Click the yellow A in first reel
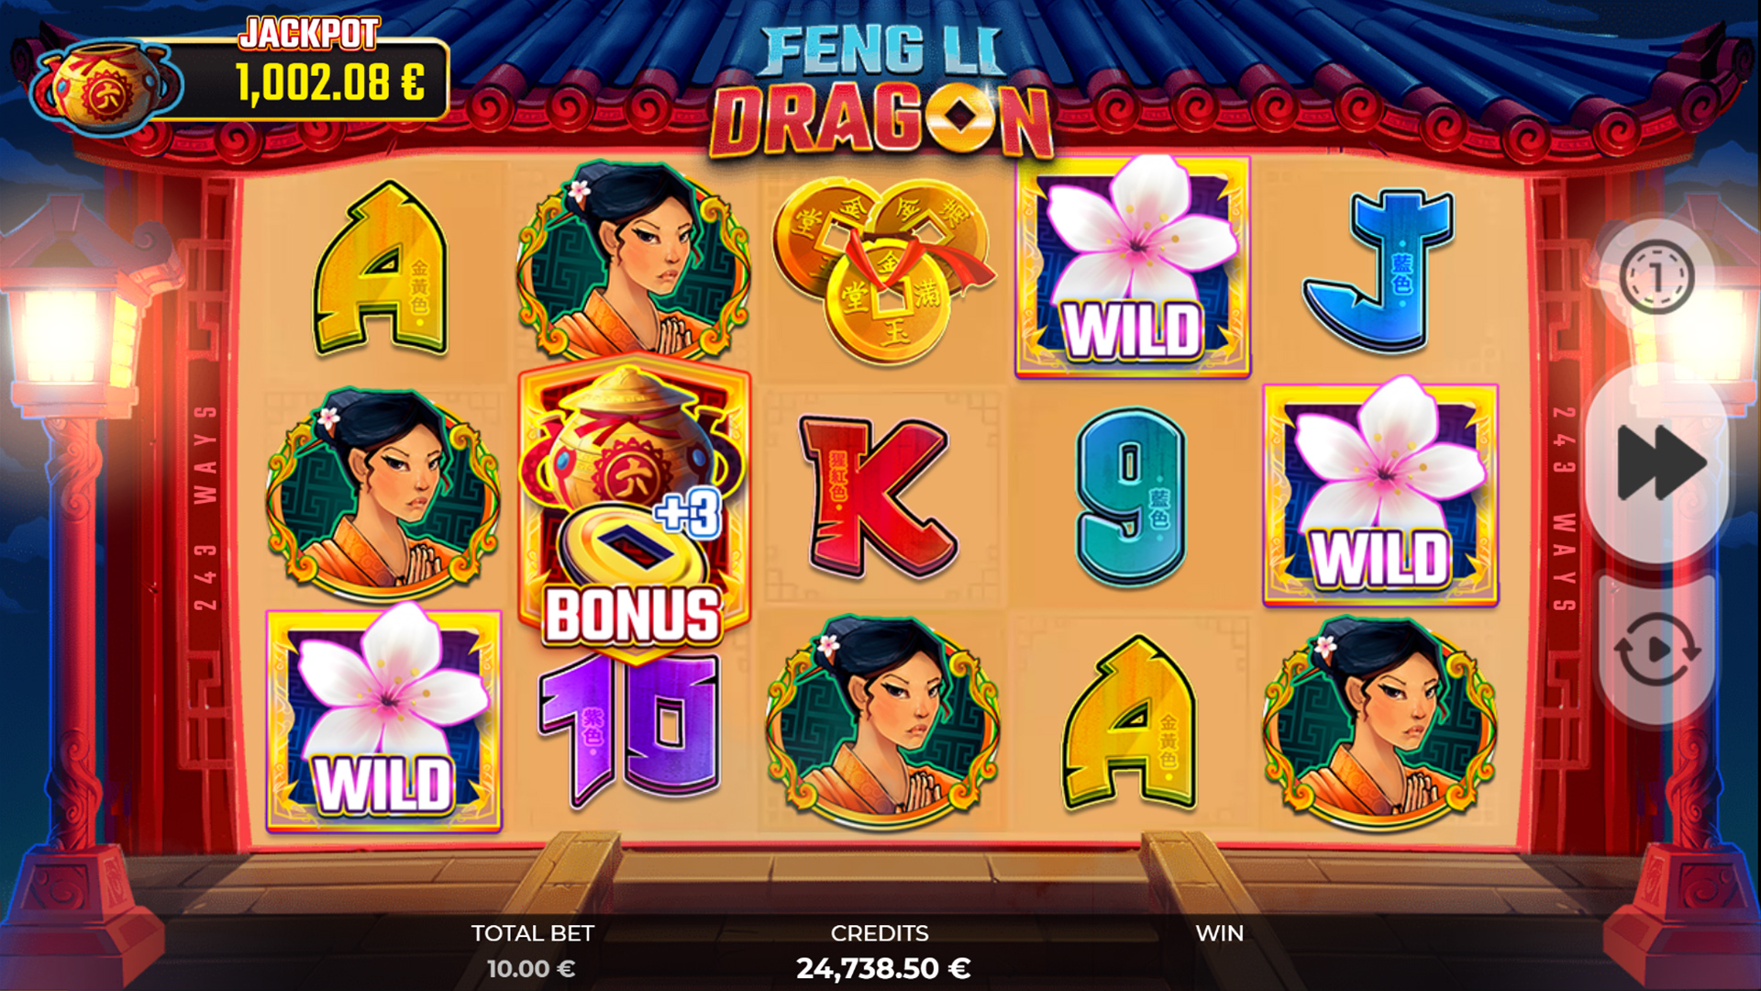1761x991 pixels. click(x=381, y=268)
